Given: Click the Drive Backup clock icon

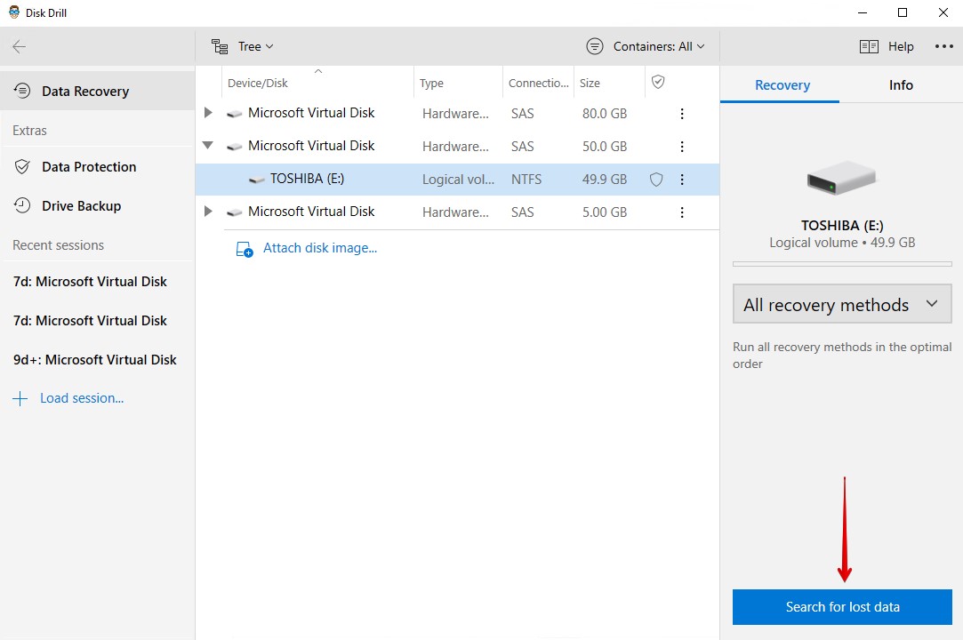Looking at the screenshot, I should pos(22,205).
